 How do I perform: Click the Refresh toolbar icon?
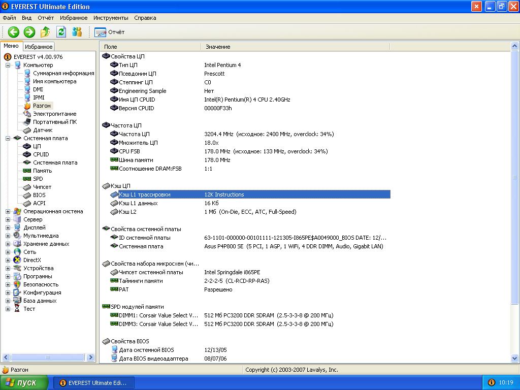point(61,32)
